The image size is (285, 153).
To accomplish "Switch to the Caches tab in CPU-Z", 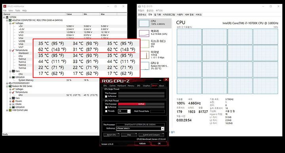I will (112, 86).
